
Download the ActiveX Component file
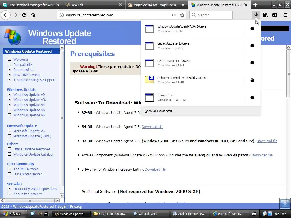(x=262, y=155)
